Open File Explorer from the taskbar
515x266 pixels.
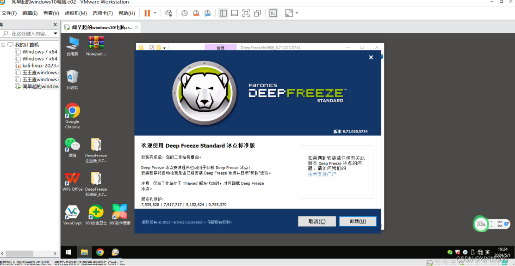[84, 252]
